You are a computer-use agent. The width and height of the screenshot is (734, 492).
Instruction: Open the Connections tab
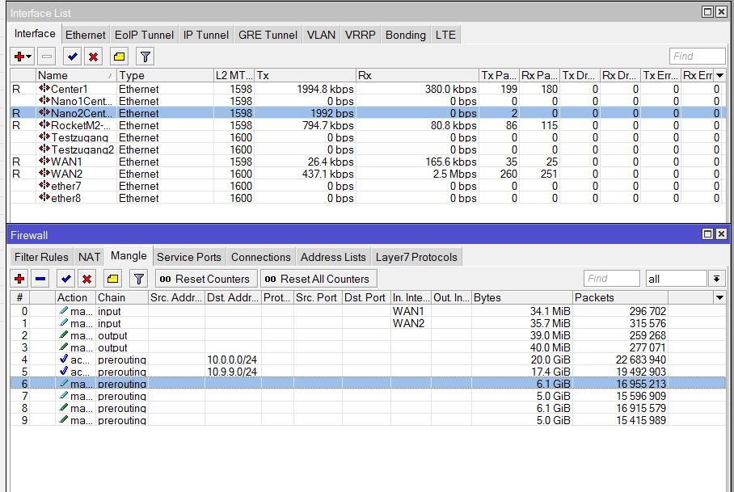point(261,257)
